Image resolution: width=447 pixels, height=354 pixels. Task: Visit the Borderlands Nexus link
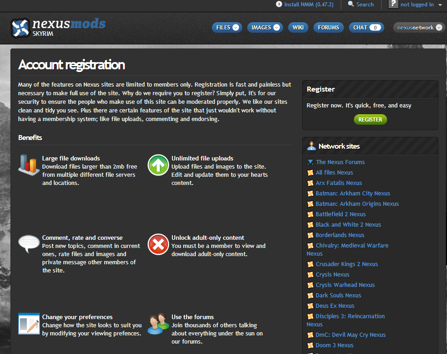pos(340,235)
